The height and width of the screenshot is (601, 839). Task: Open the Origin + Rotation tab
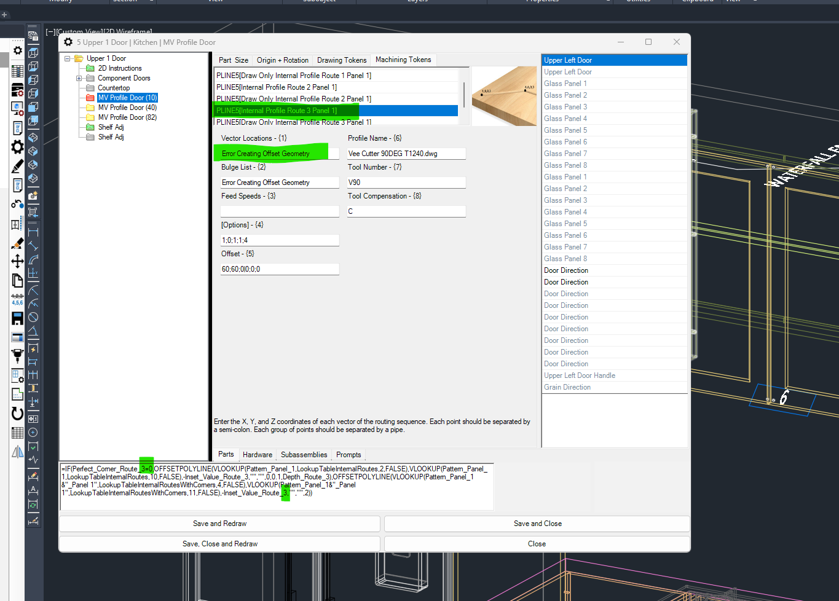pyautogui.click(x=282, y=60)
